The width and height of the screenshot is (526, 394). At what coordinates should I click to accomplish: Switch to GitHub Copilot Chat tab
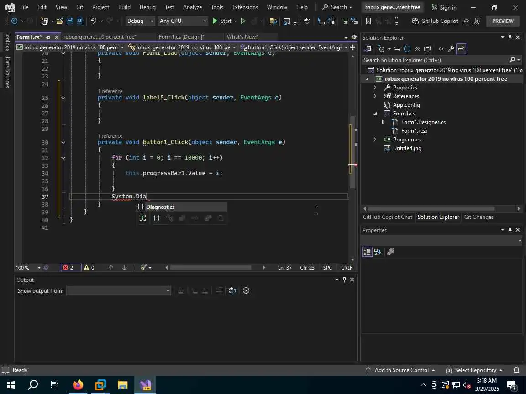(x=388, y=217)
